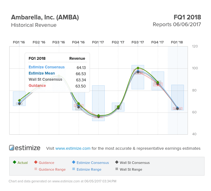Viewport: 211px width, 191px height.
Task: Toggle the Guidance Range legend label
Action: 52,169
